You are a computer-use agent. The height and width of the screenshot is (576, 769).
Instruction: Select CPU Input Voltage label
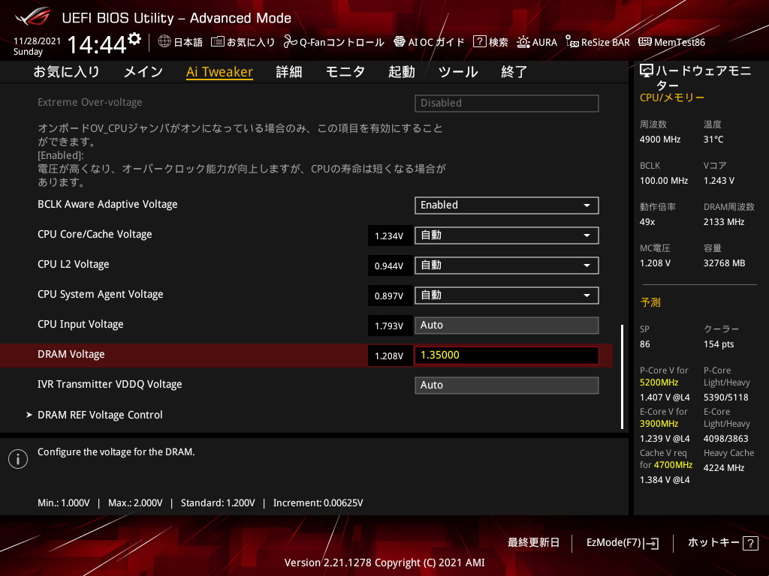[x=80, y=324]
